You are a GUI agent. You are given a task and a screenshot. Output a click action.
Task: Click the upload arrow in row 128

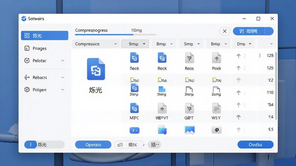pyautogui.click(x=238, y=56)
